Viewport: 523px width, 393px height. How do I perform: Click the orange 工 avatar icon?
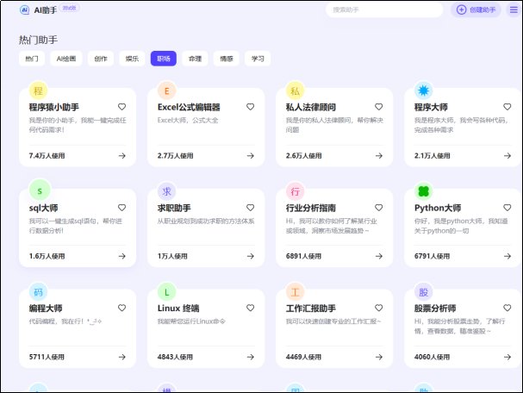click(296, 292)
